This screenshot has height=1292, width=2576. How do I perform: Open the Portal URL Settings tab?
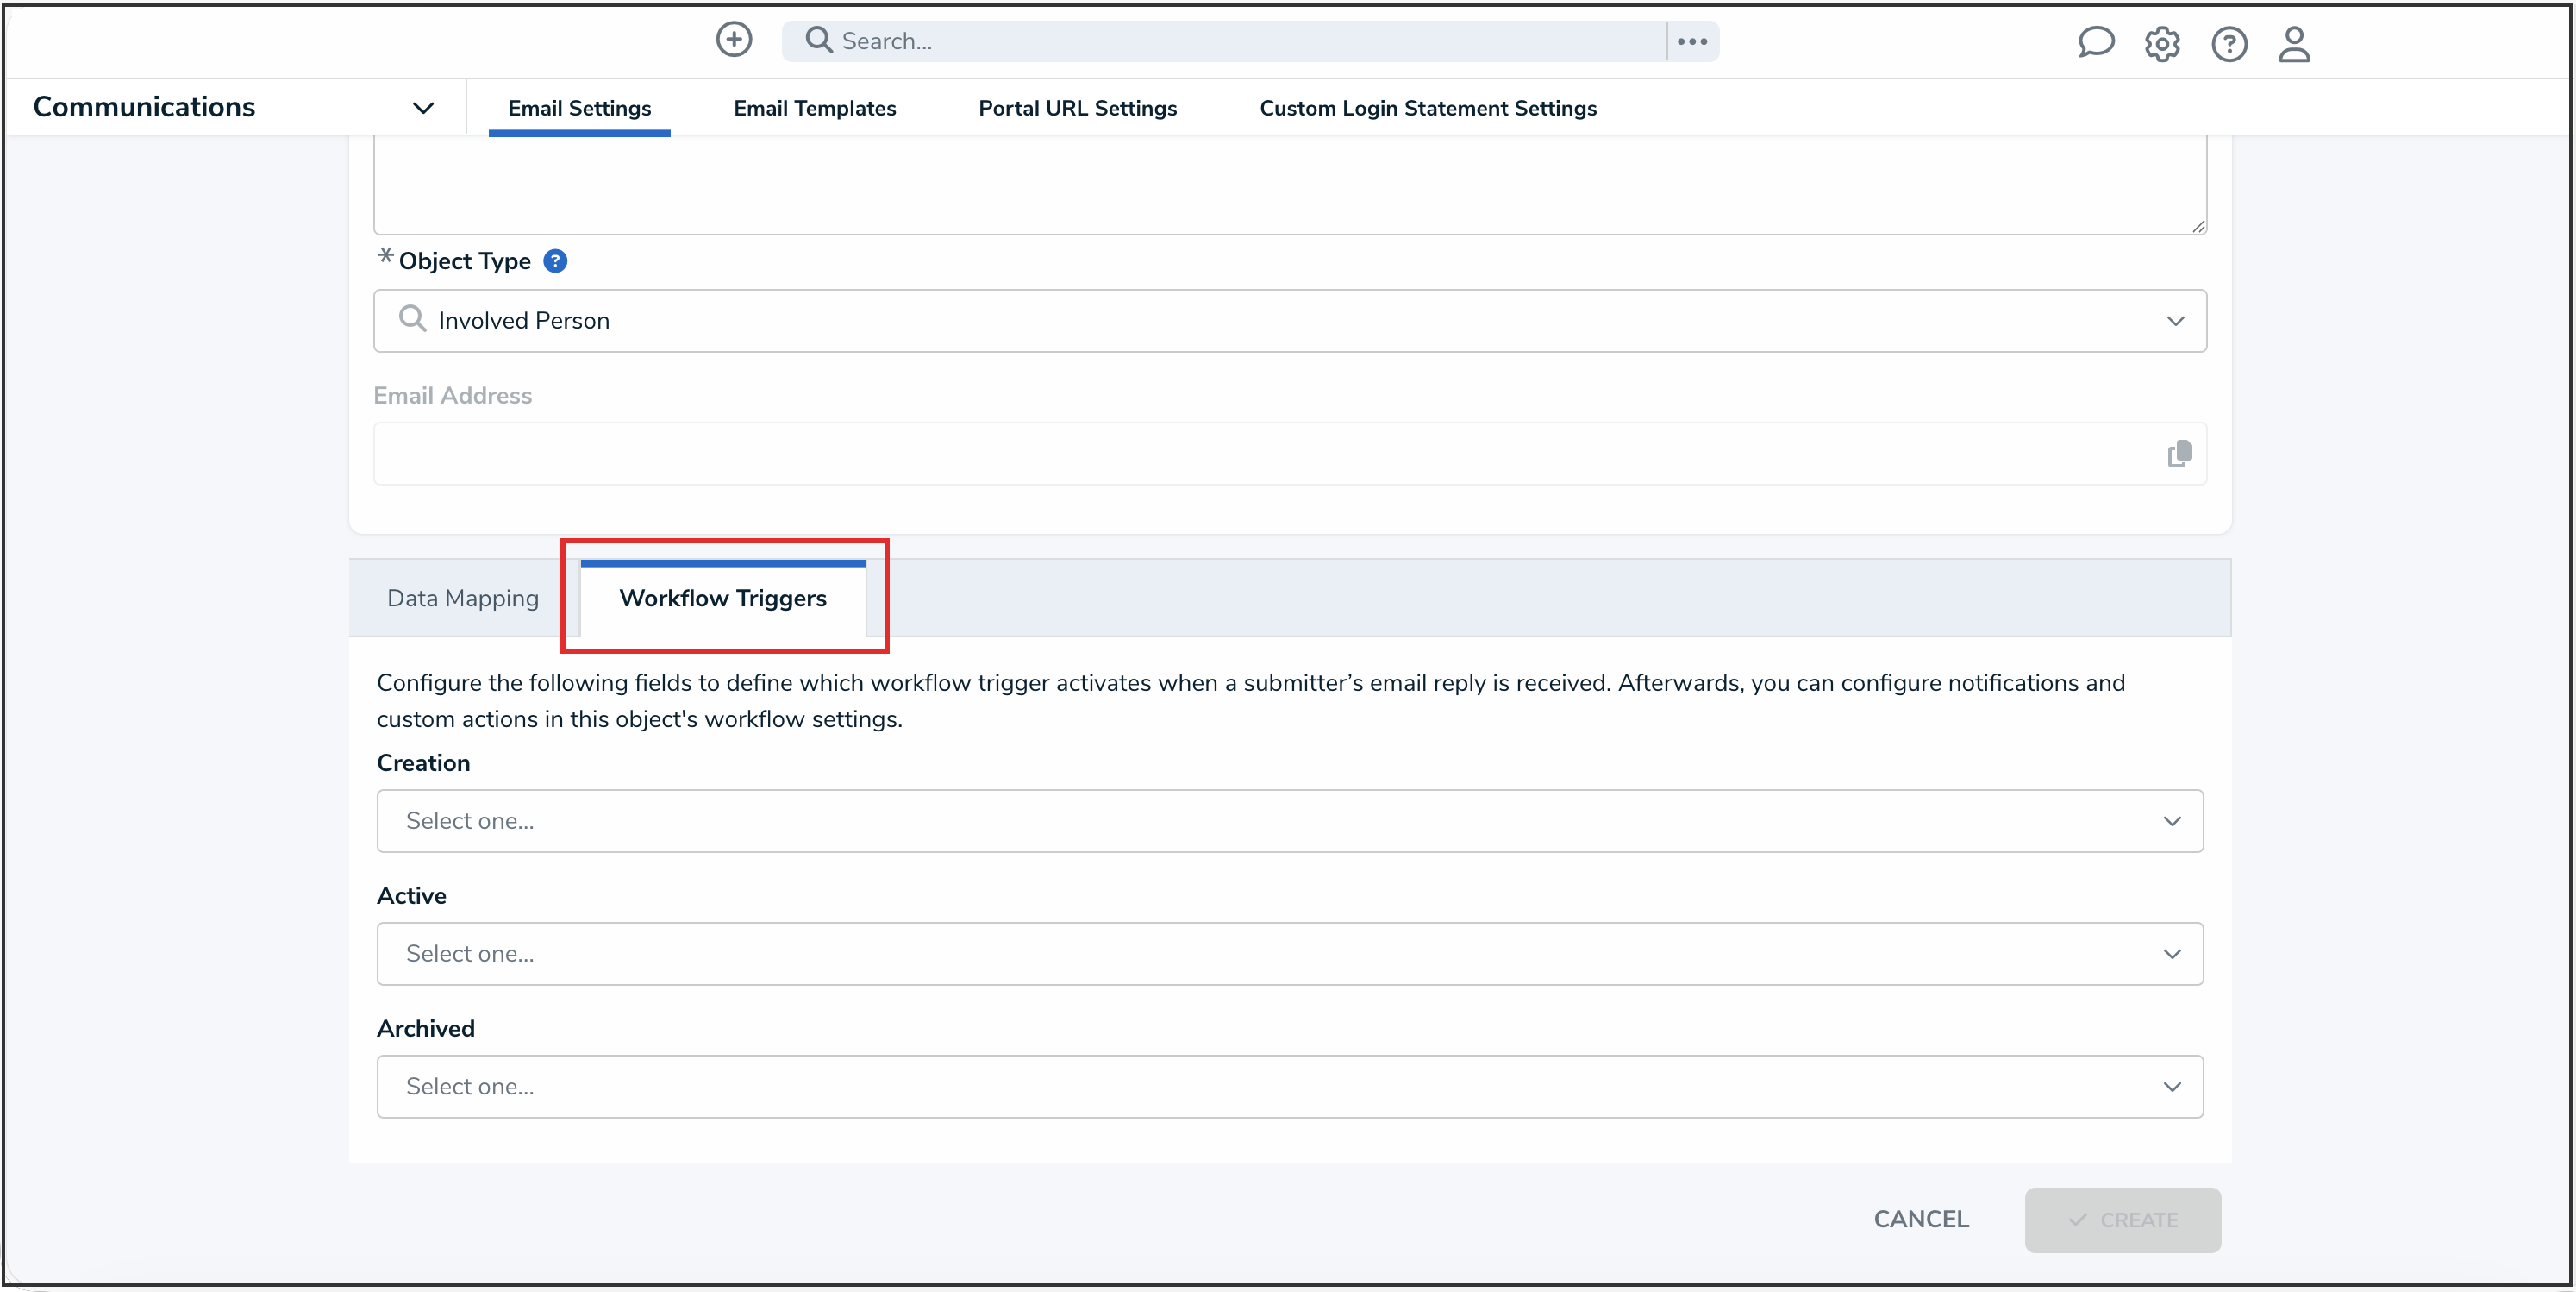point(1077,108)
